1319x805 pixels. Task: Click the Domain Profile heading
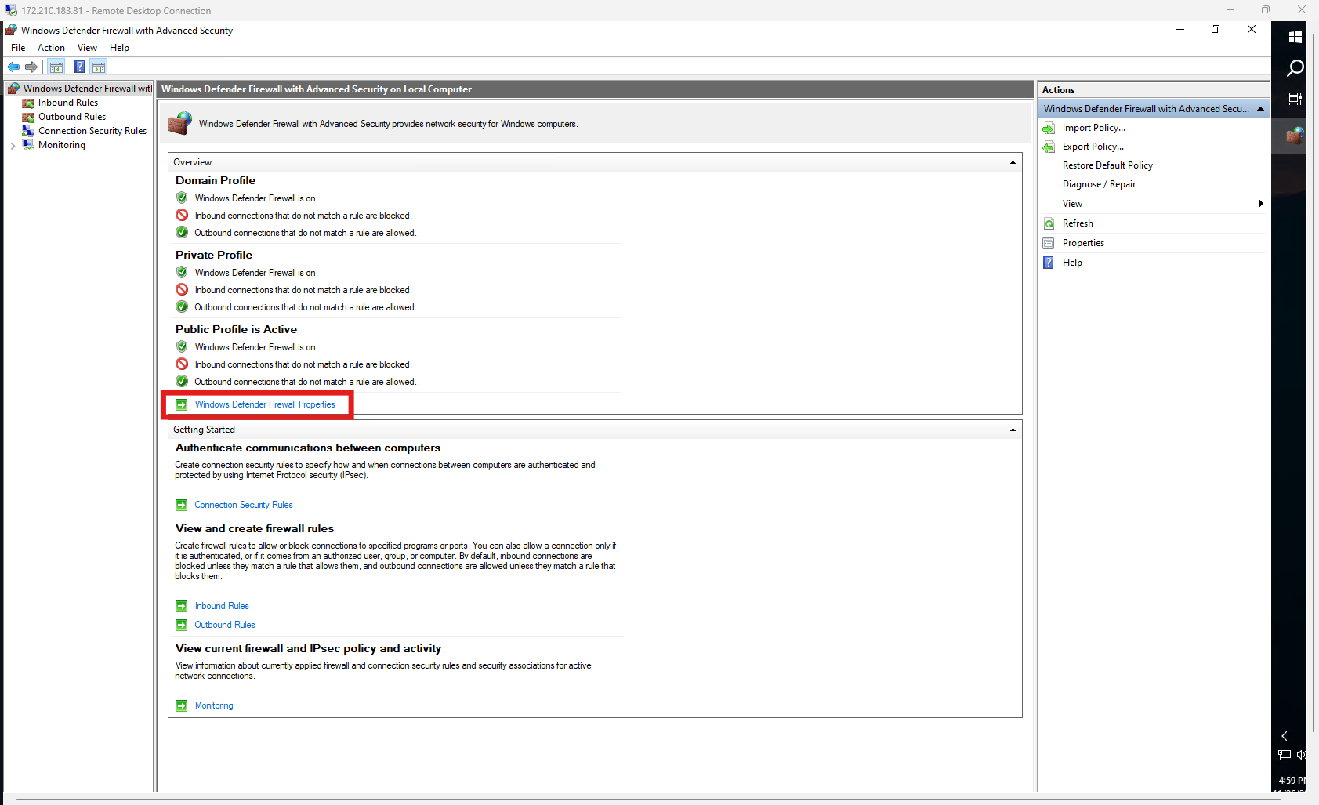216,180
